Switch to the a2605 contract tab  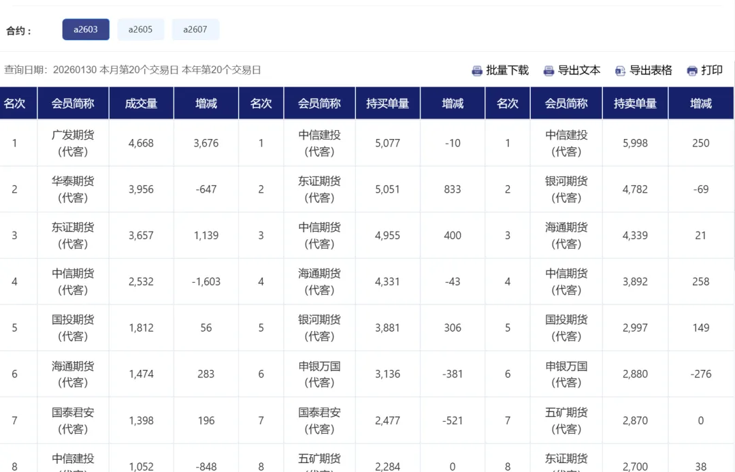click(x=141, y=29)
